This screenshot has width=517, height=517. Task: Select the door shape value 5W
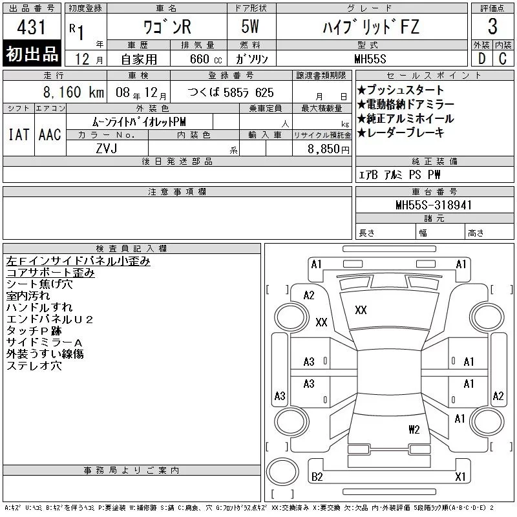250,26
